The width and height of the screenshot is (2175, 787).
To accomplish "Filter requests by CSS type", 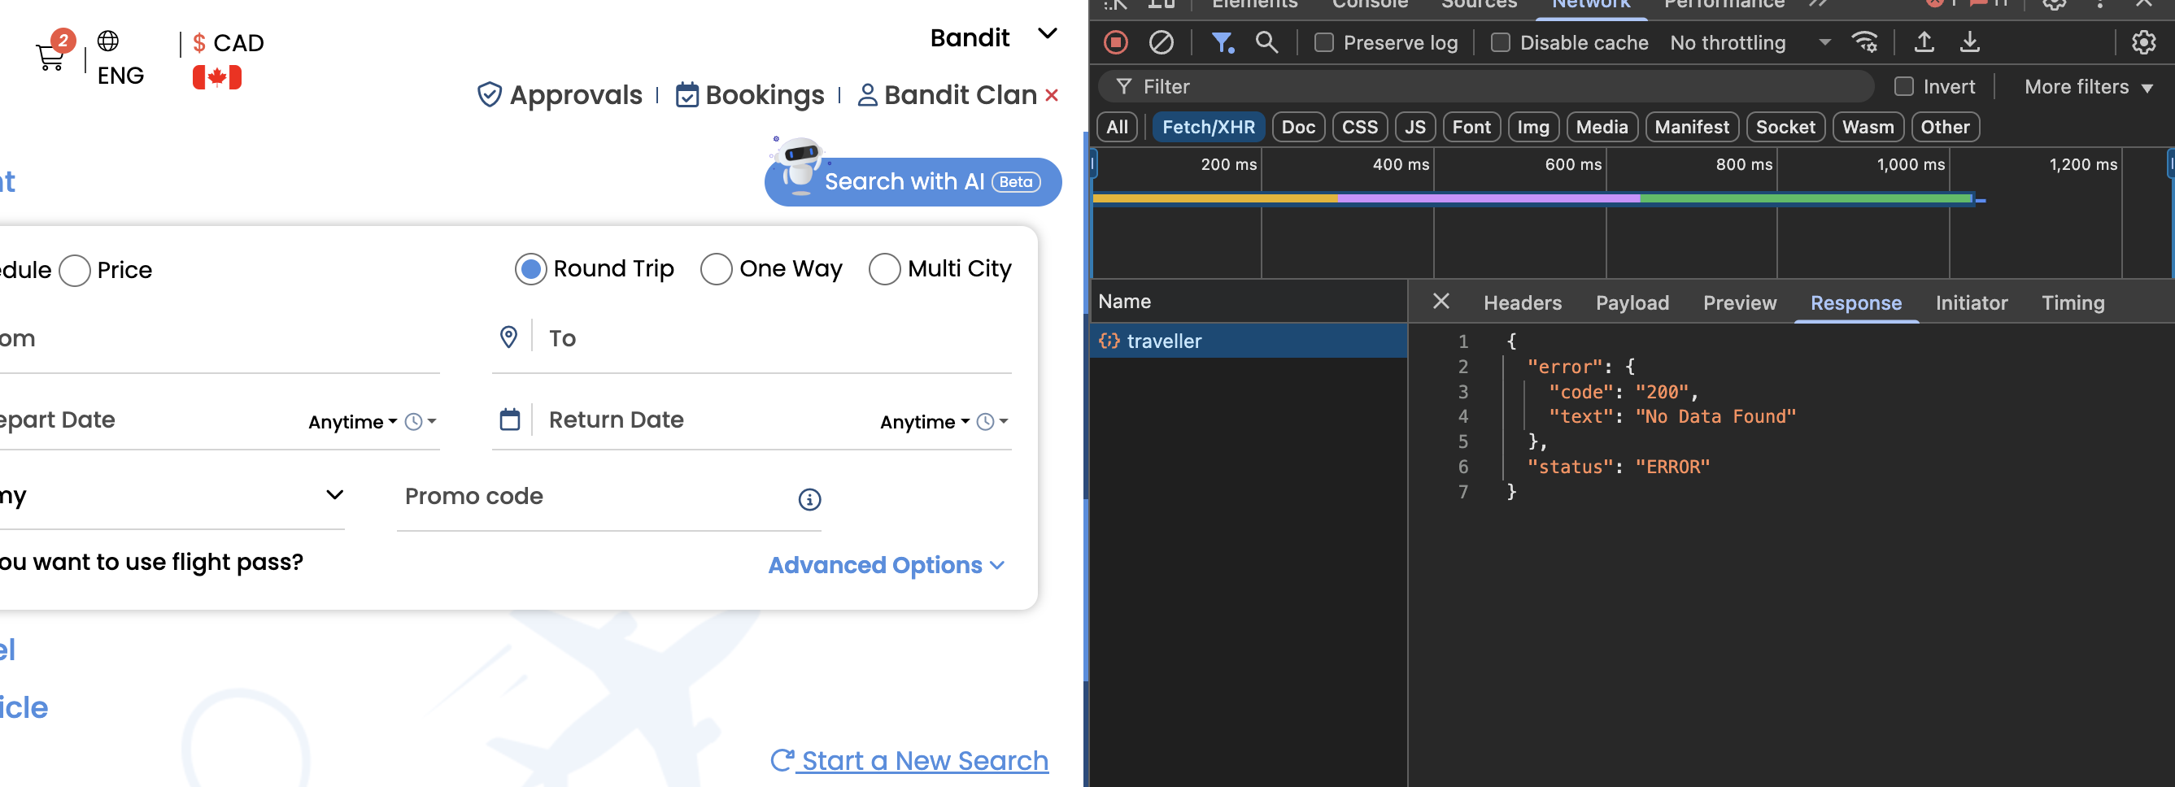I will coord(1359,127).
